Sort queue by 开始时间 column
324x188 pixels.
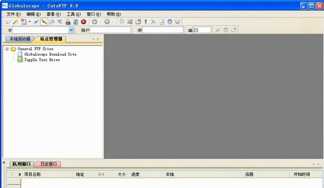(302, 175)
